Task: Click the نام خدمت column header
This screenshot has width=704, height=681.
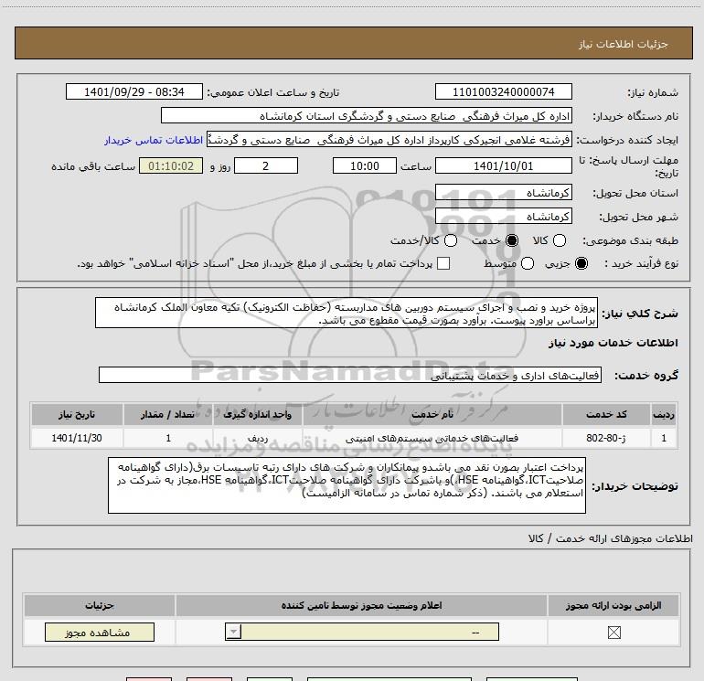Action: click(x=432, y=414)
